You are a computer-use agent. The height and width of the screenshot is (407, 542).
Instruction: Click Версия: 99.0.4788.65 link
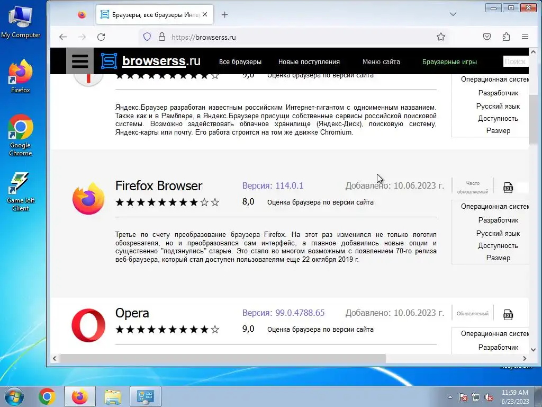click(x=284, y=313)
